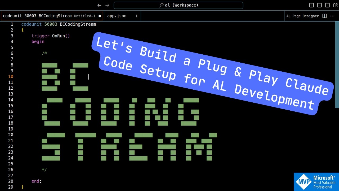
Task: Open Customize Layout icon
Action: point(336,5)
